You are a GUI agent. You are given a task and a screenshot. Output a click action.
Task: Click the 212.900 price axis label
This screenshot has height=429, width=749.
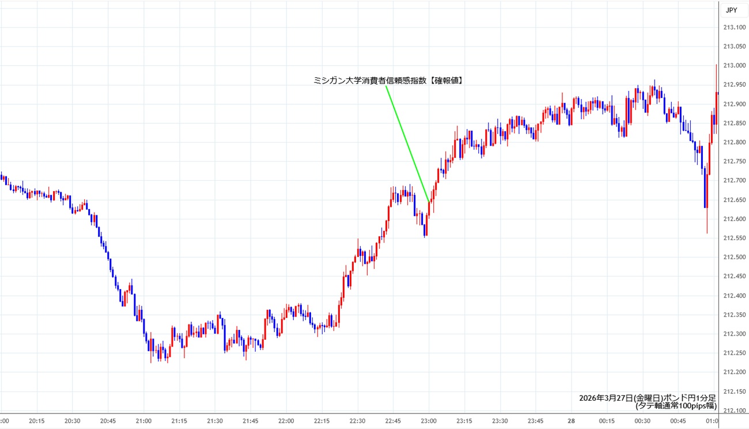734,104
